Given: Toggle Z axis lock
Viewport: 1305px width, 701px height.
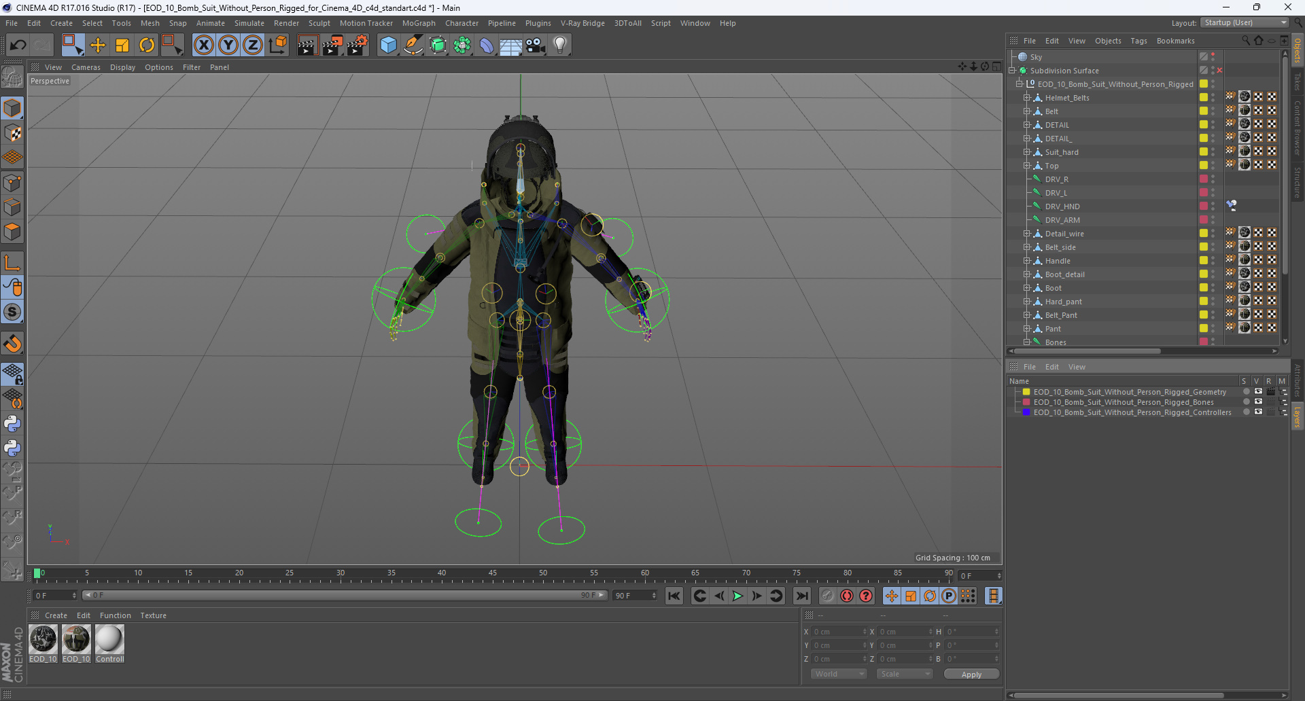Looking at the screenshot, I should [253, 46].
